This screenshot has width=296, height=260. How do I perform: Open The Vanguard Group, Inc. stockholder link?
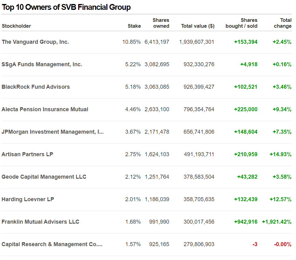click(35, 42)
